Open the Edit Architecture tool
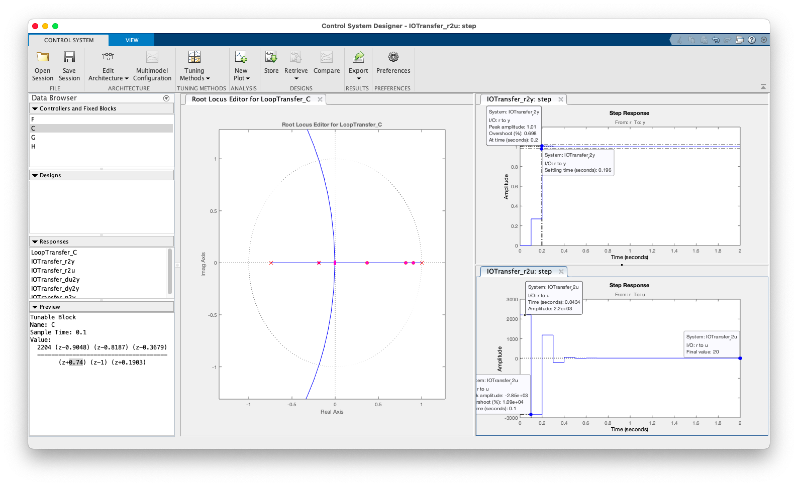Image resolution: width=798 pixels, height=486 pixels. [108, 66]
